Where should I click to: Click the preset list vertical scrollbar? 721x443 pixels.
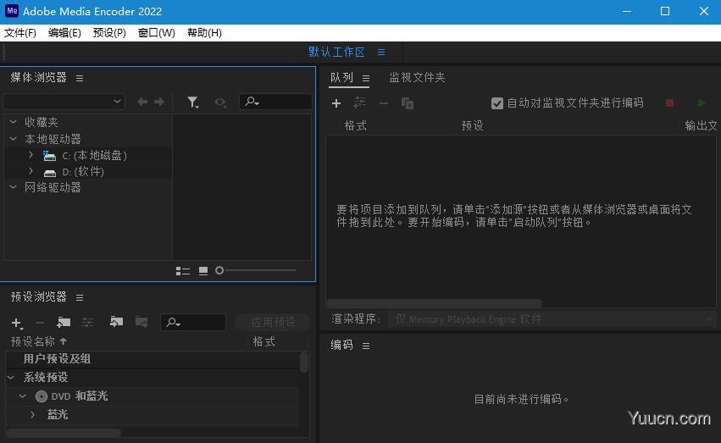(x=304, y=363)
